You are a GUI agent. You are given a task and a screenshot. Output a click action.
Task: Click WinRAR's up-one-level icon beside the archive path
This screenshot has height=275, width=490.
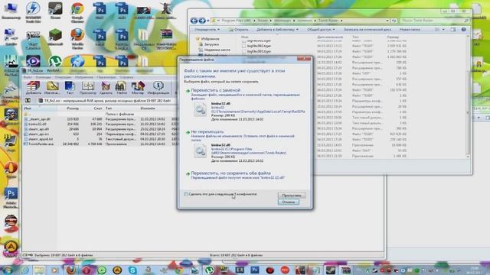[28, 100]
